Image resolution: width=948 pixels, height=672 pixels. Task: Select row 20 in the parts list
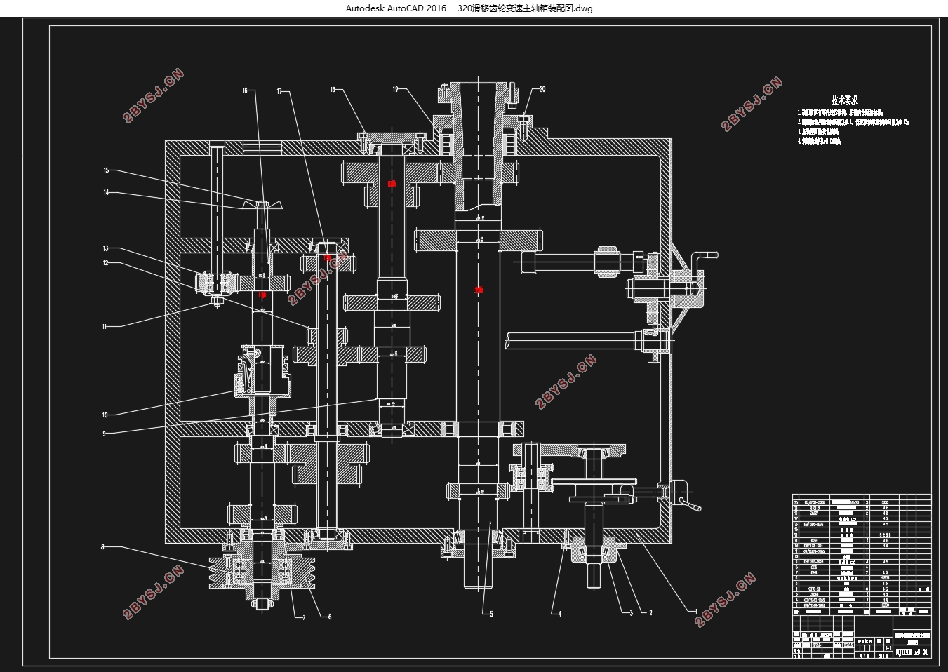point(862,502)
